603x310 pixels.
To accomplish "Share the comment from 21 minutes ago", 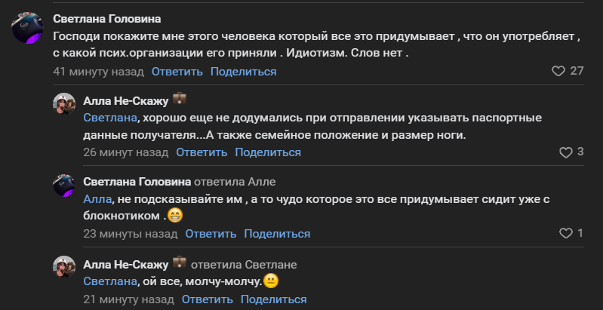I will [x=274, y=299].
